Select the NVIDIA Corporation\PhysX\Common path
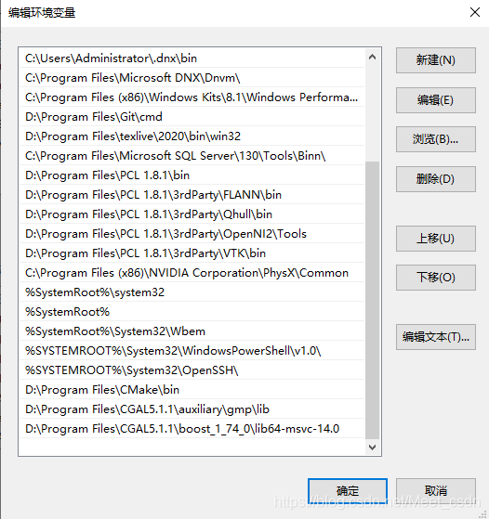This screenshot has height=519, width=489. click(192, 273)
